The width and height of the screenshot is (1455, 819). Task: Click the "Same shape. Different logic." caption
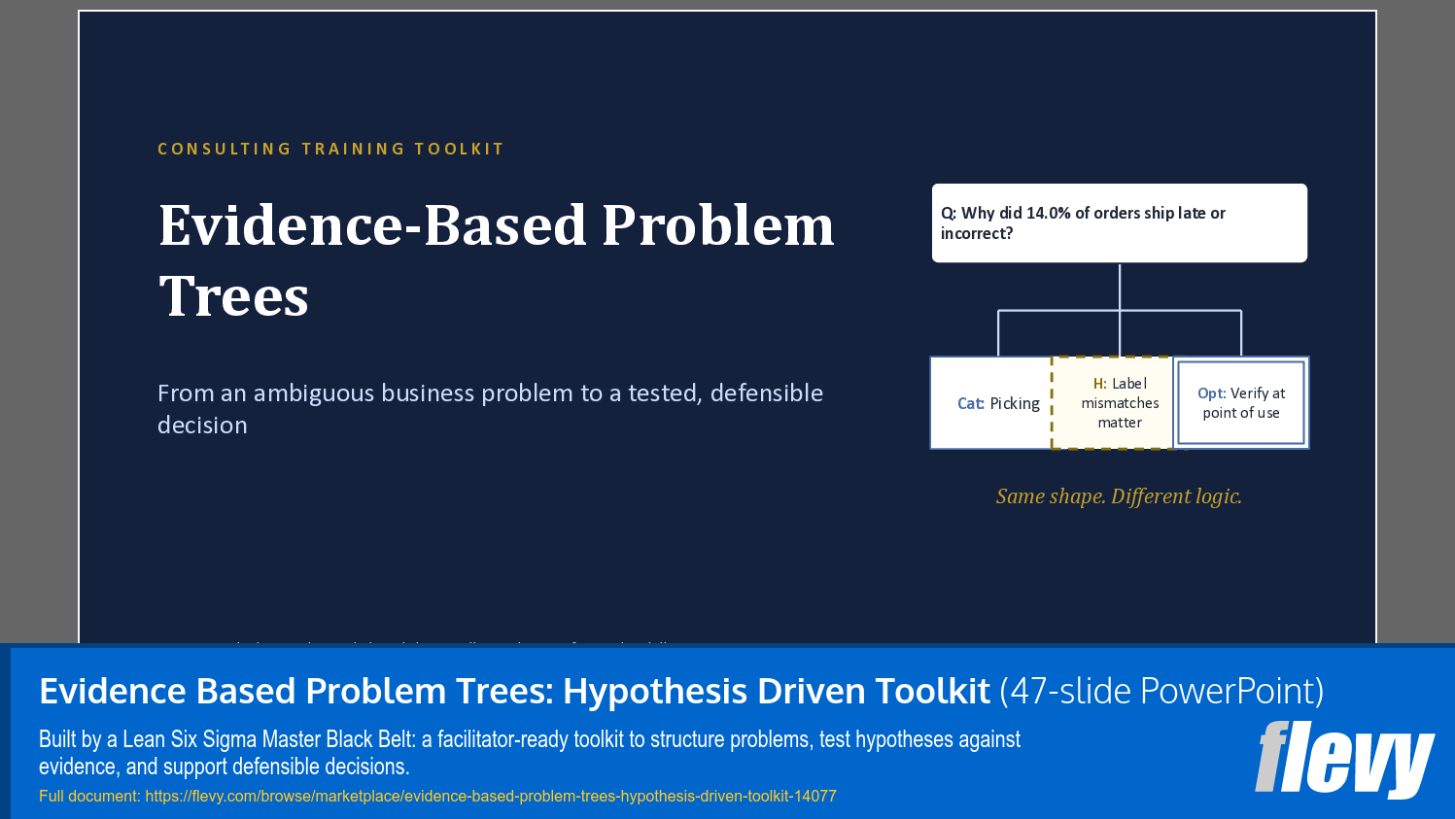1119,496
